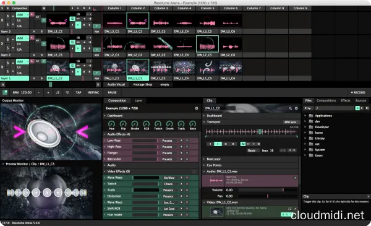Click the Bezz dashboard knob
The image size is (371, 226).
(x=192, y=124)
